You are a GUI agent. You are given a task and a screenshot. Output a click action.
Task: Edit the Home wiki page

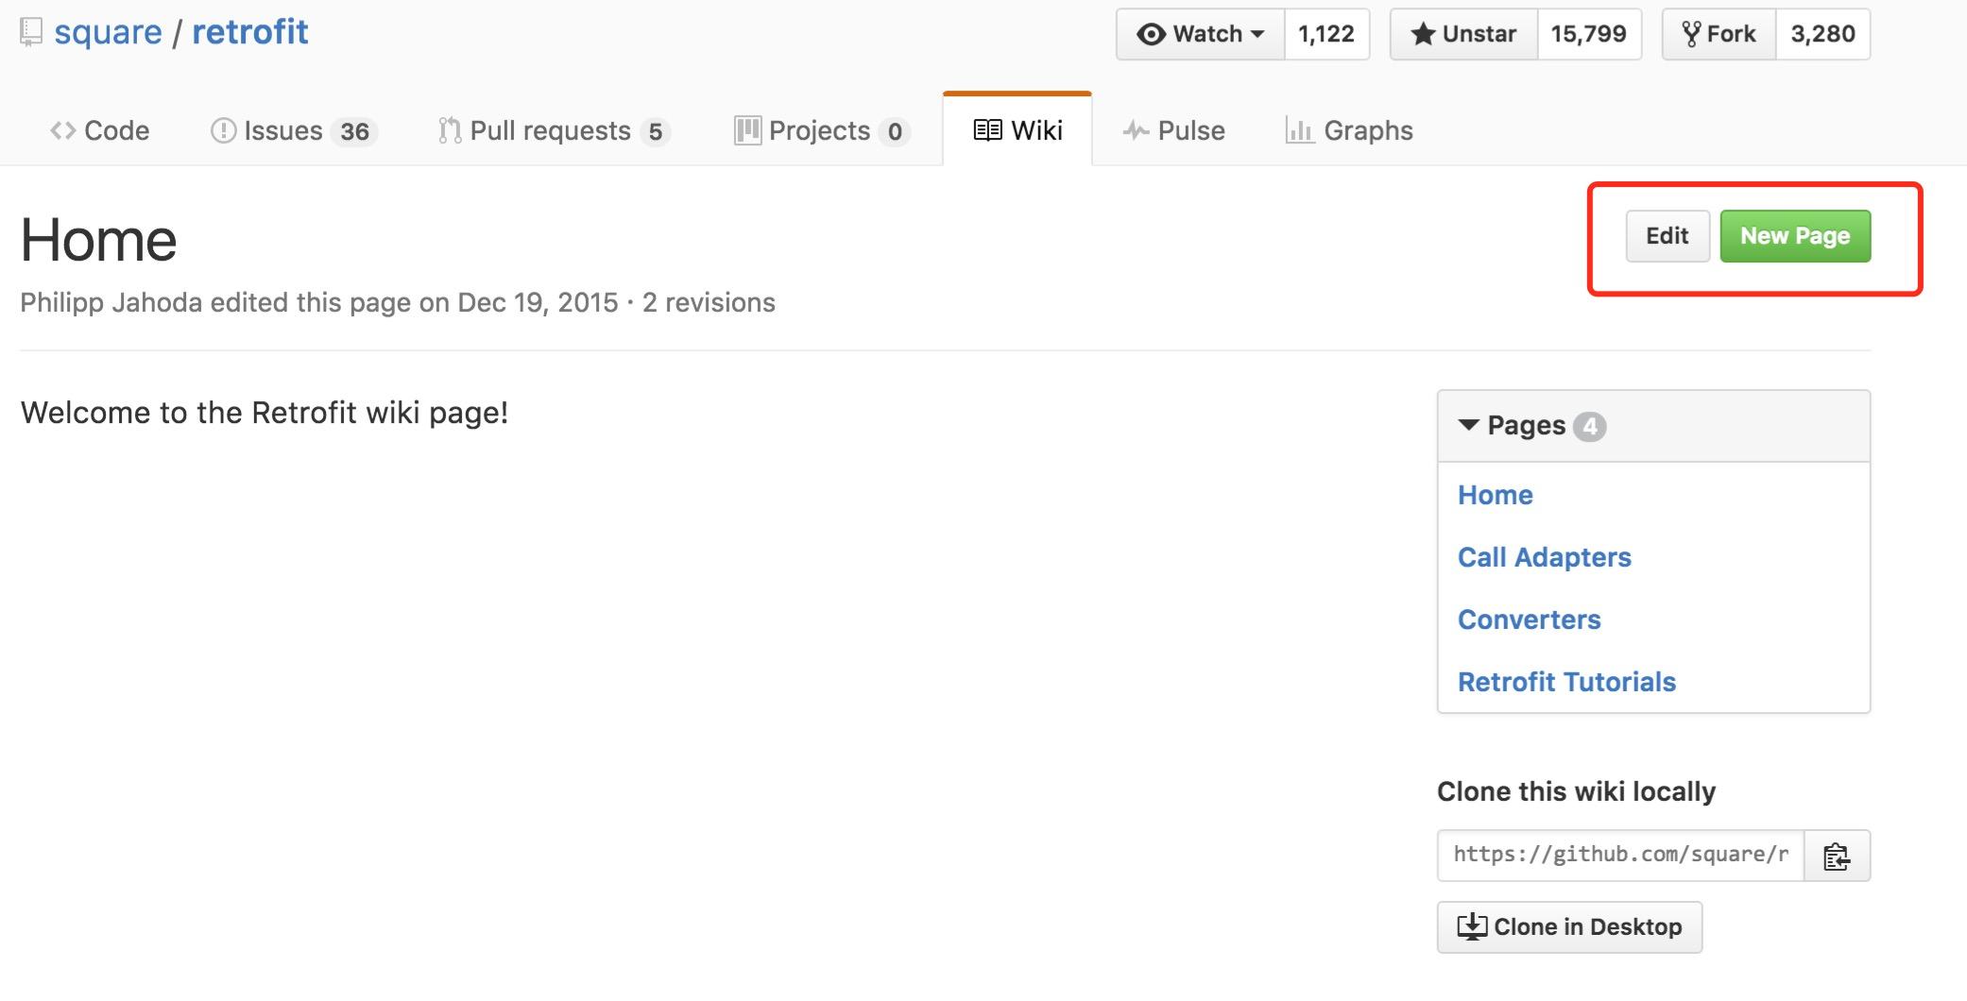pyautogui.click(x=1667, y=236)
